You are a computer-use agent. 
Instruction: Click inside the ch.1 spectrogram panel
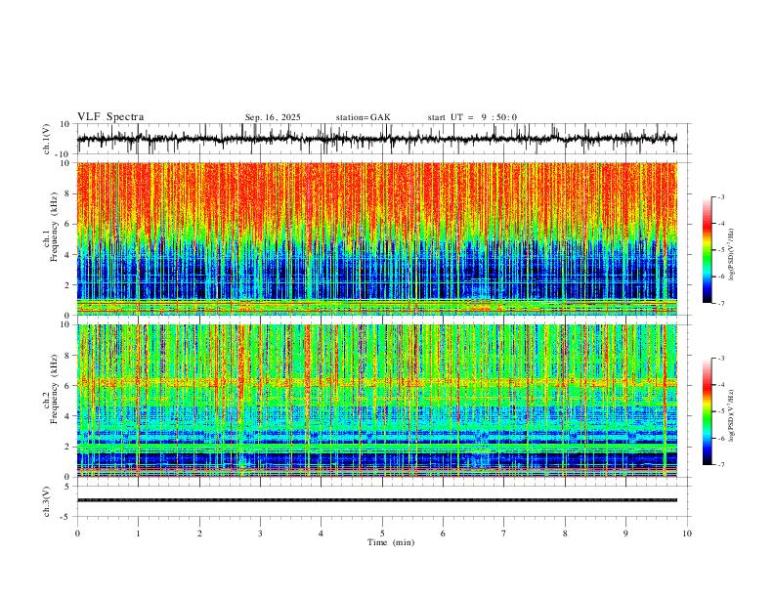[x=377, y=238]
